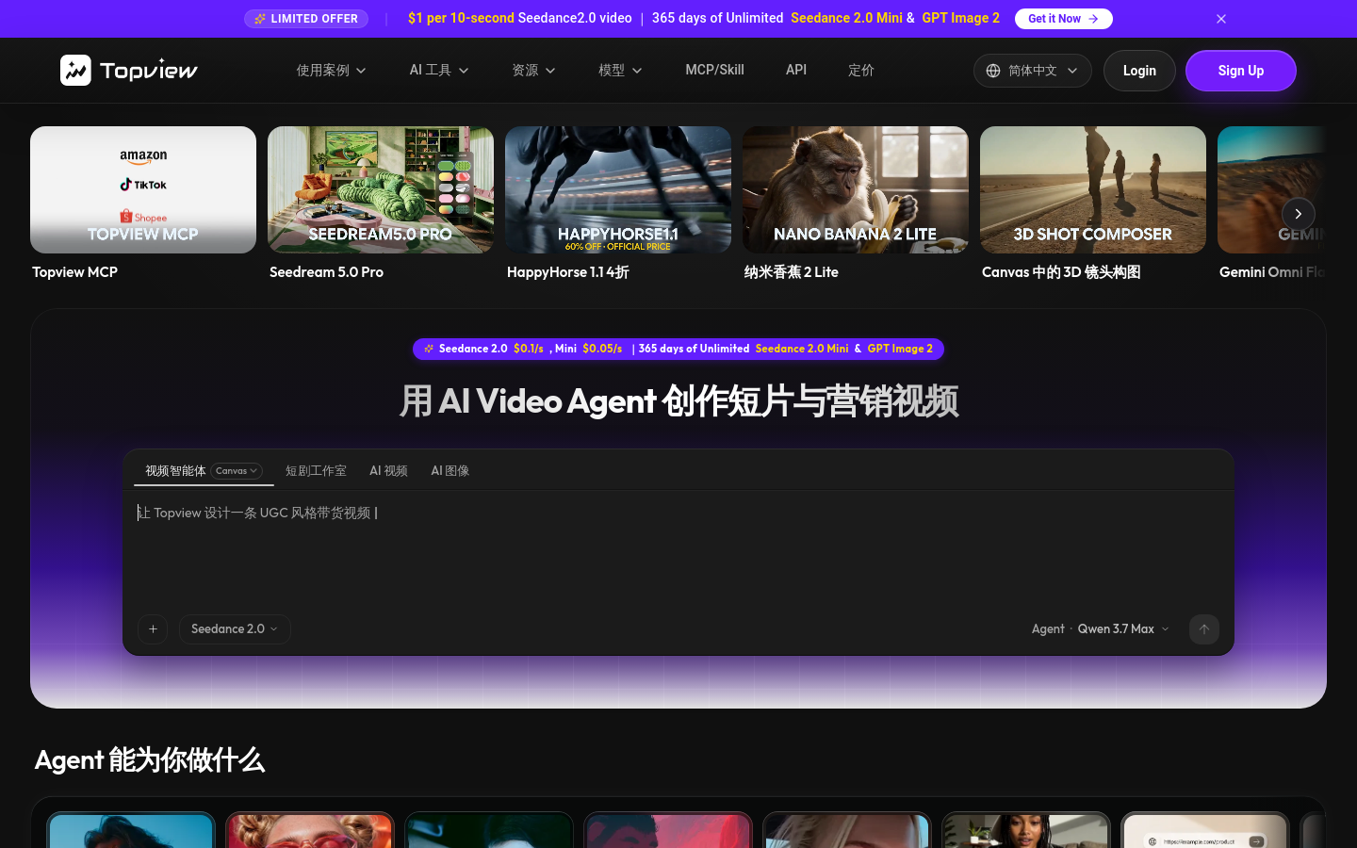
Task: Expand the 模型 menu
Action: click(x=620, y=71)
